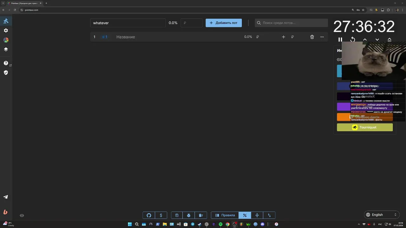Open the auction gavel page in sidebar
The width and height of the screenshot is (406, 228).
(6, 21)
